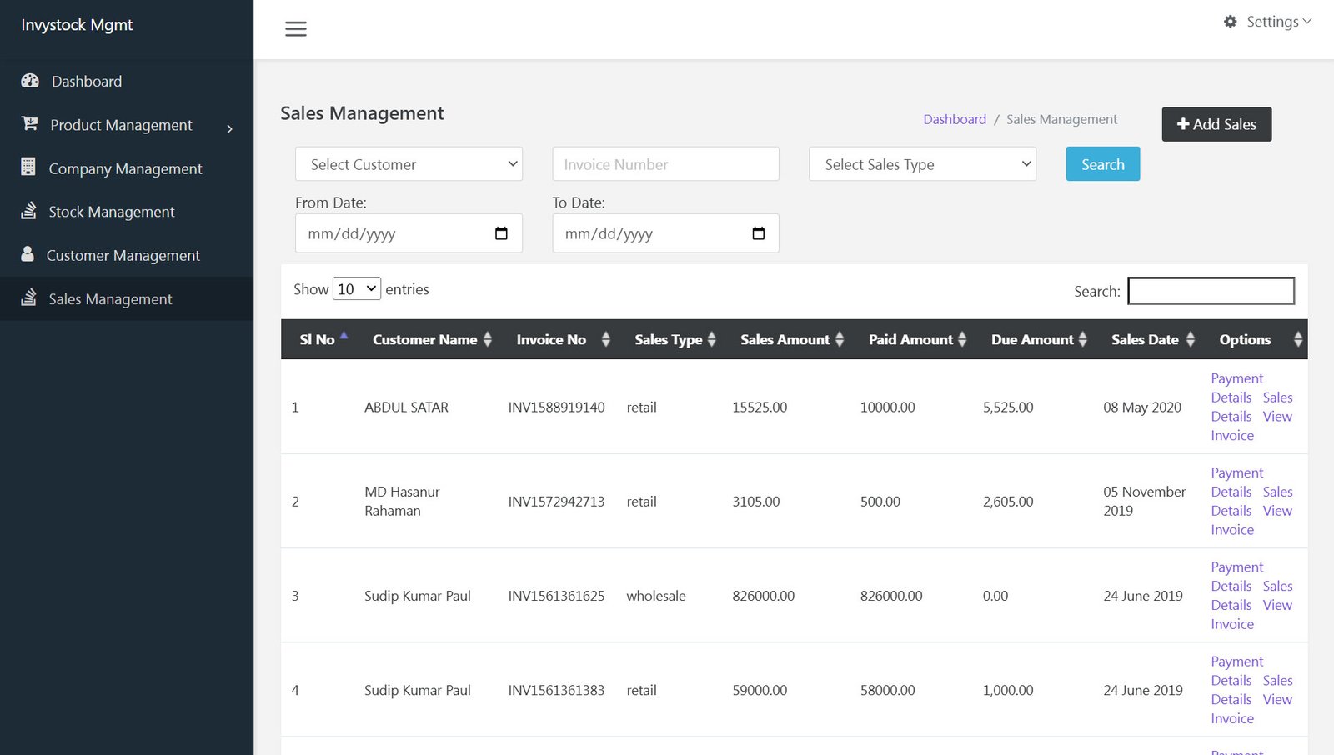Open Company Management in sidebar
The width and height of the screenshot is (1334, 755).
[x=125, y=168]
